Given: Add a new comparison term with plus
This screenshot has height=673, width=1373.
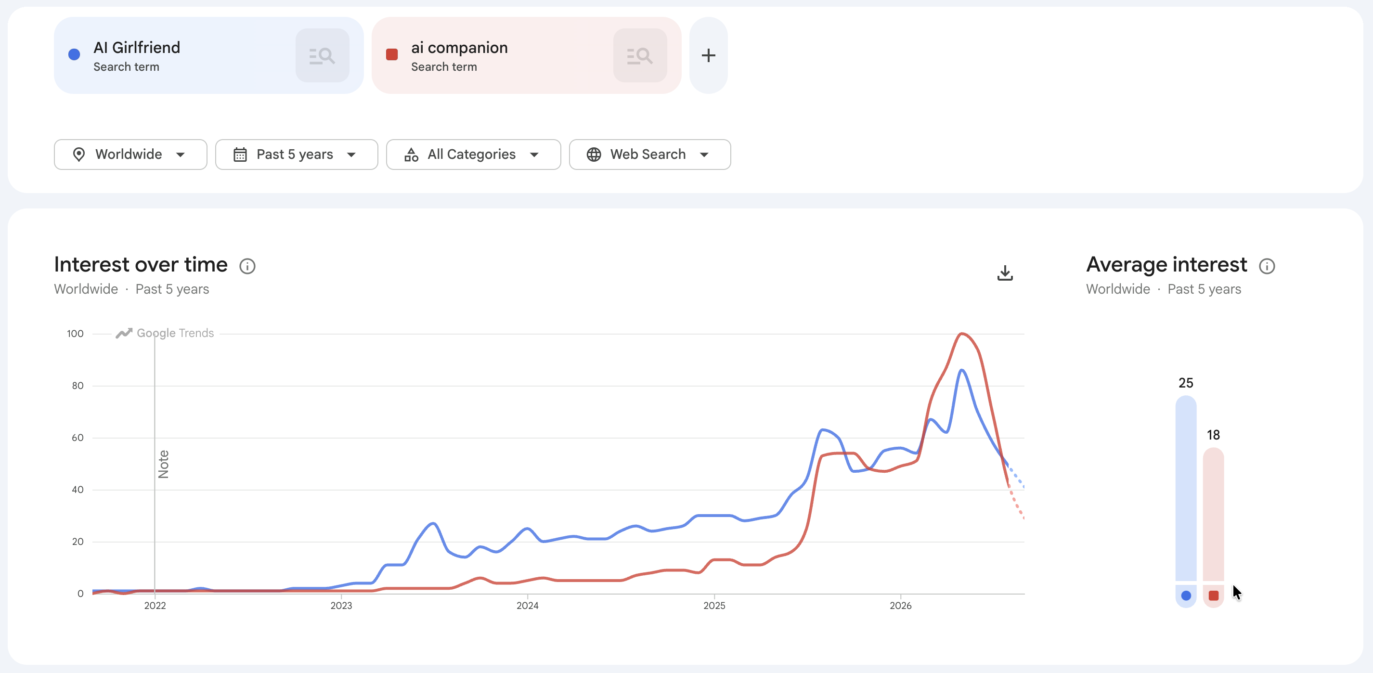Looking at the screenshot, I should 708,55.
